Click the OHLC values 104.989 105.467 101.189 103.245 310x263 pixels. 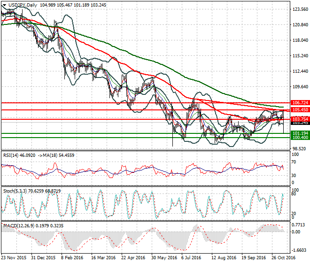tap(73, 5)
